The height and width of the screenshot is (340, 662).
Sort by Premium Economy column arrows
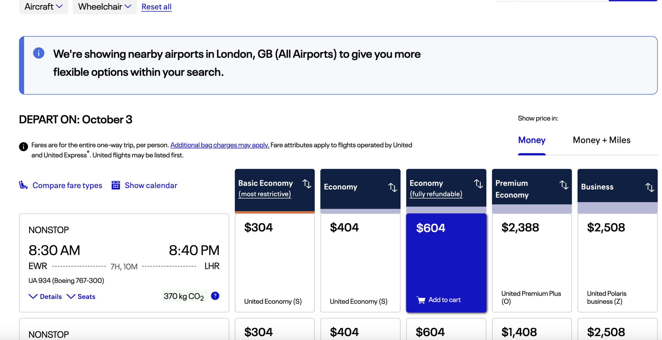click(x=564, y=185)
